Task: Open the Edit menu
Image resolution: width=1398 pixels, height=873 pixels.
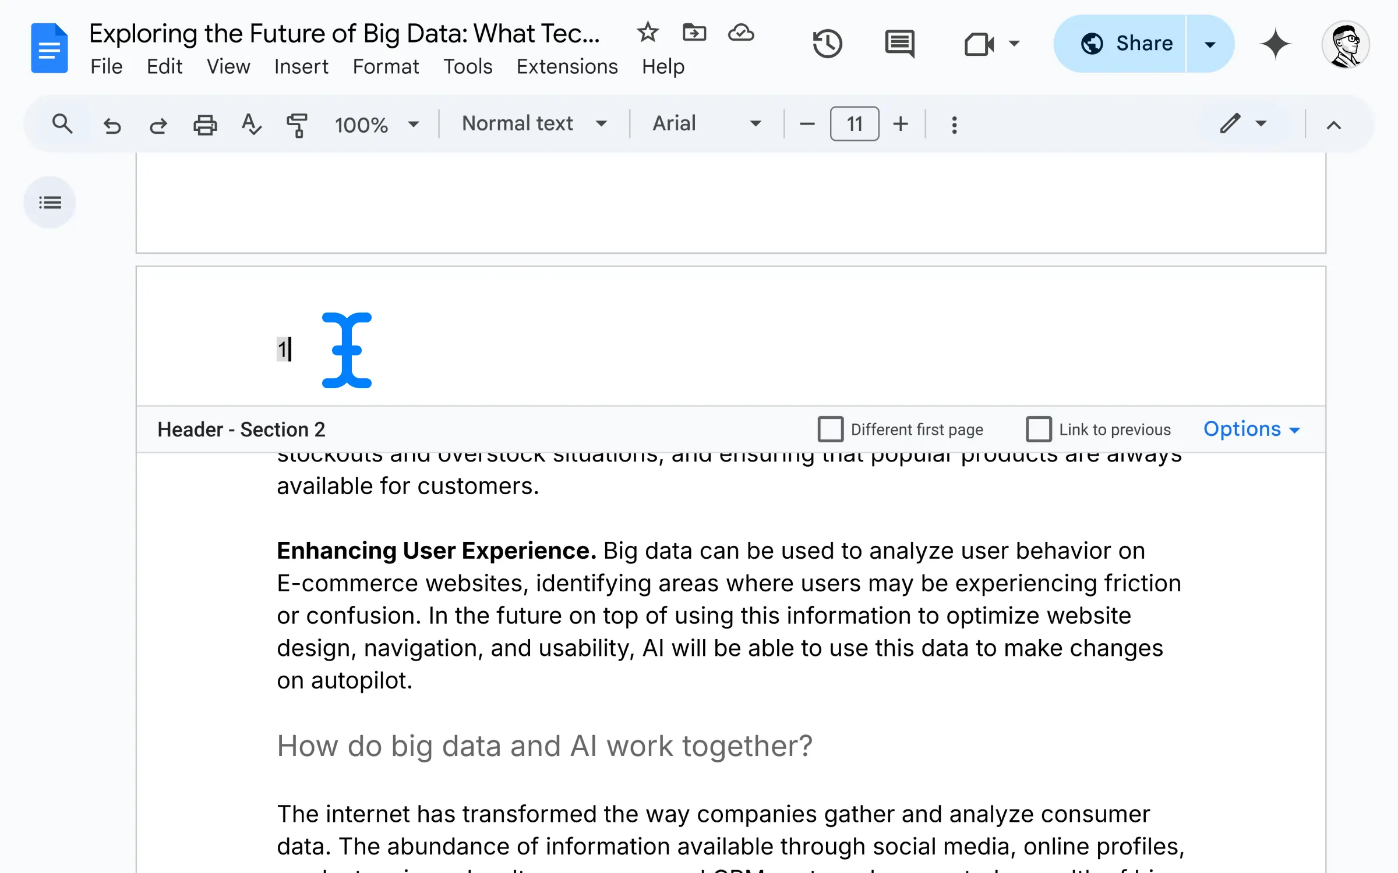Action: (164, 66)
